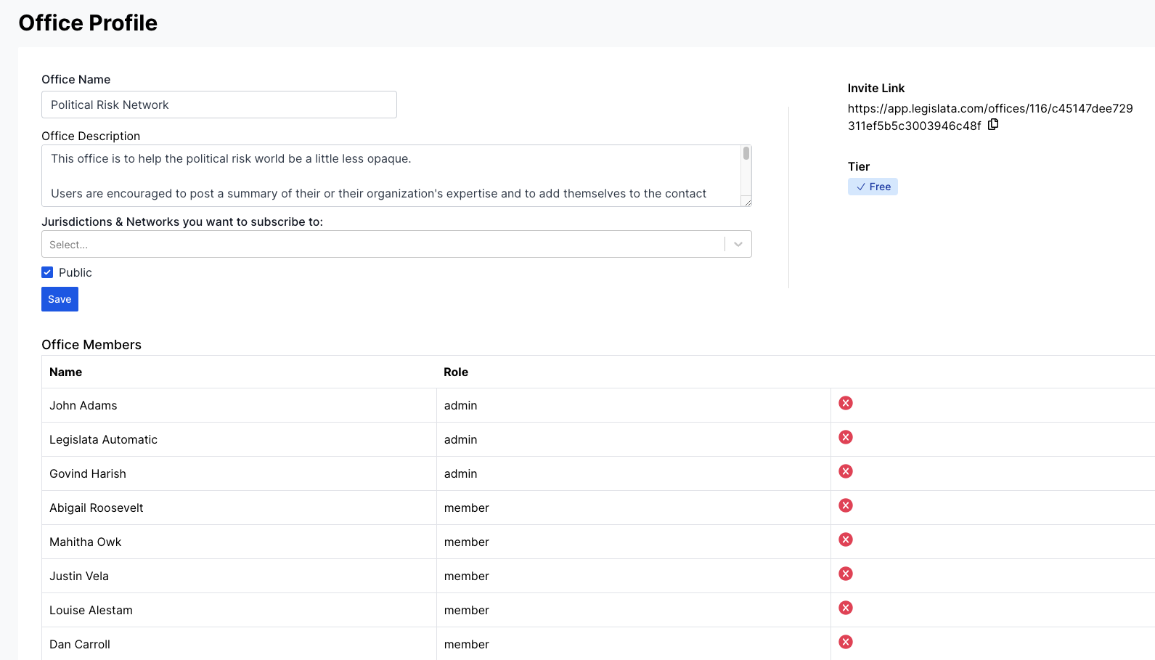Click the Free tier badge

(x=873, y=187)
